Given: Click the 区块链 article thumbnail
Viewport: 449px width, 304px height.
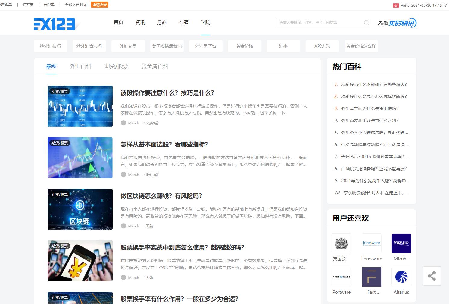Looking at the screenshot, I should point(80,209).
